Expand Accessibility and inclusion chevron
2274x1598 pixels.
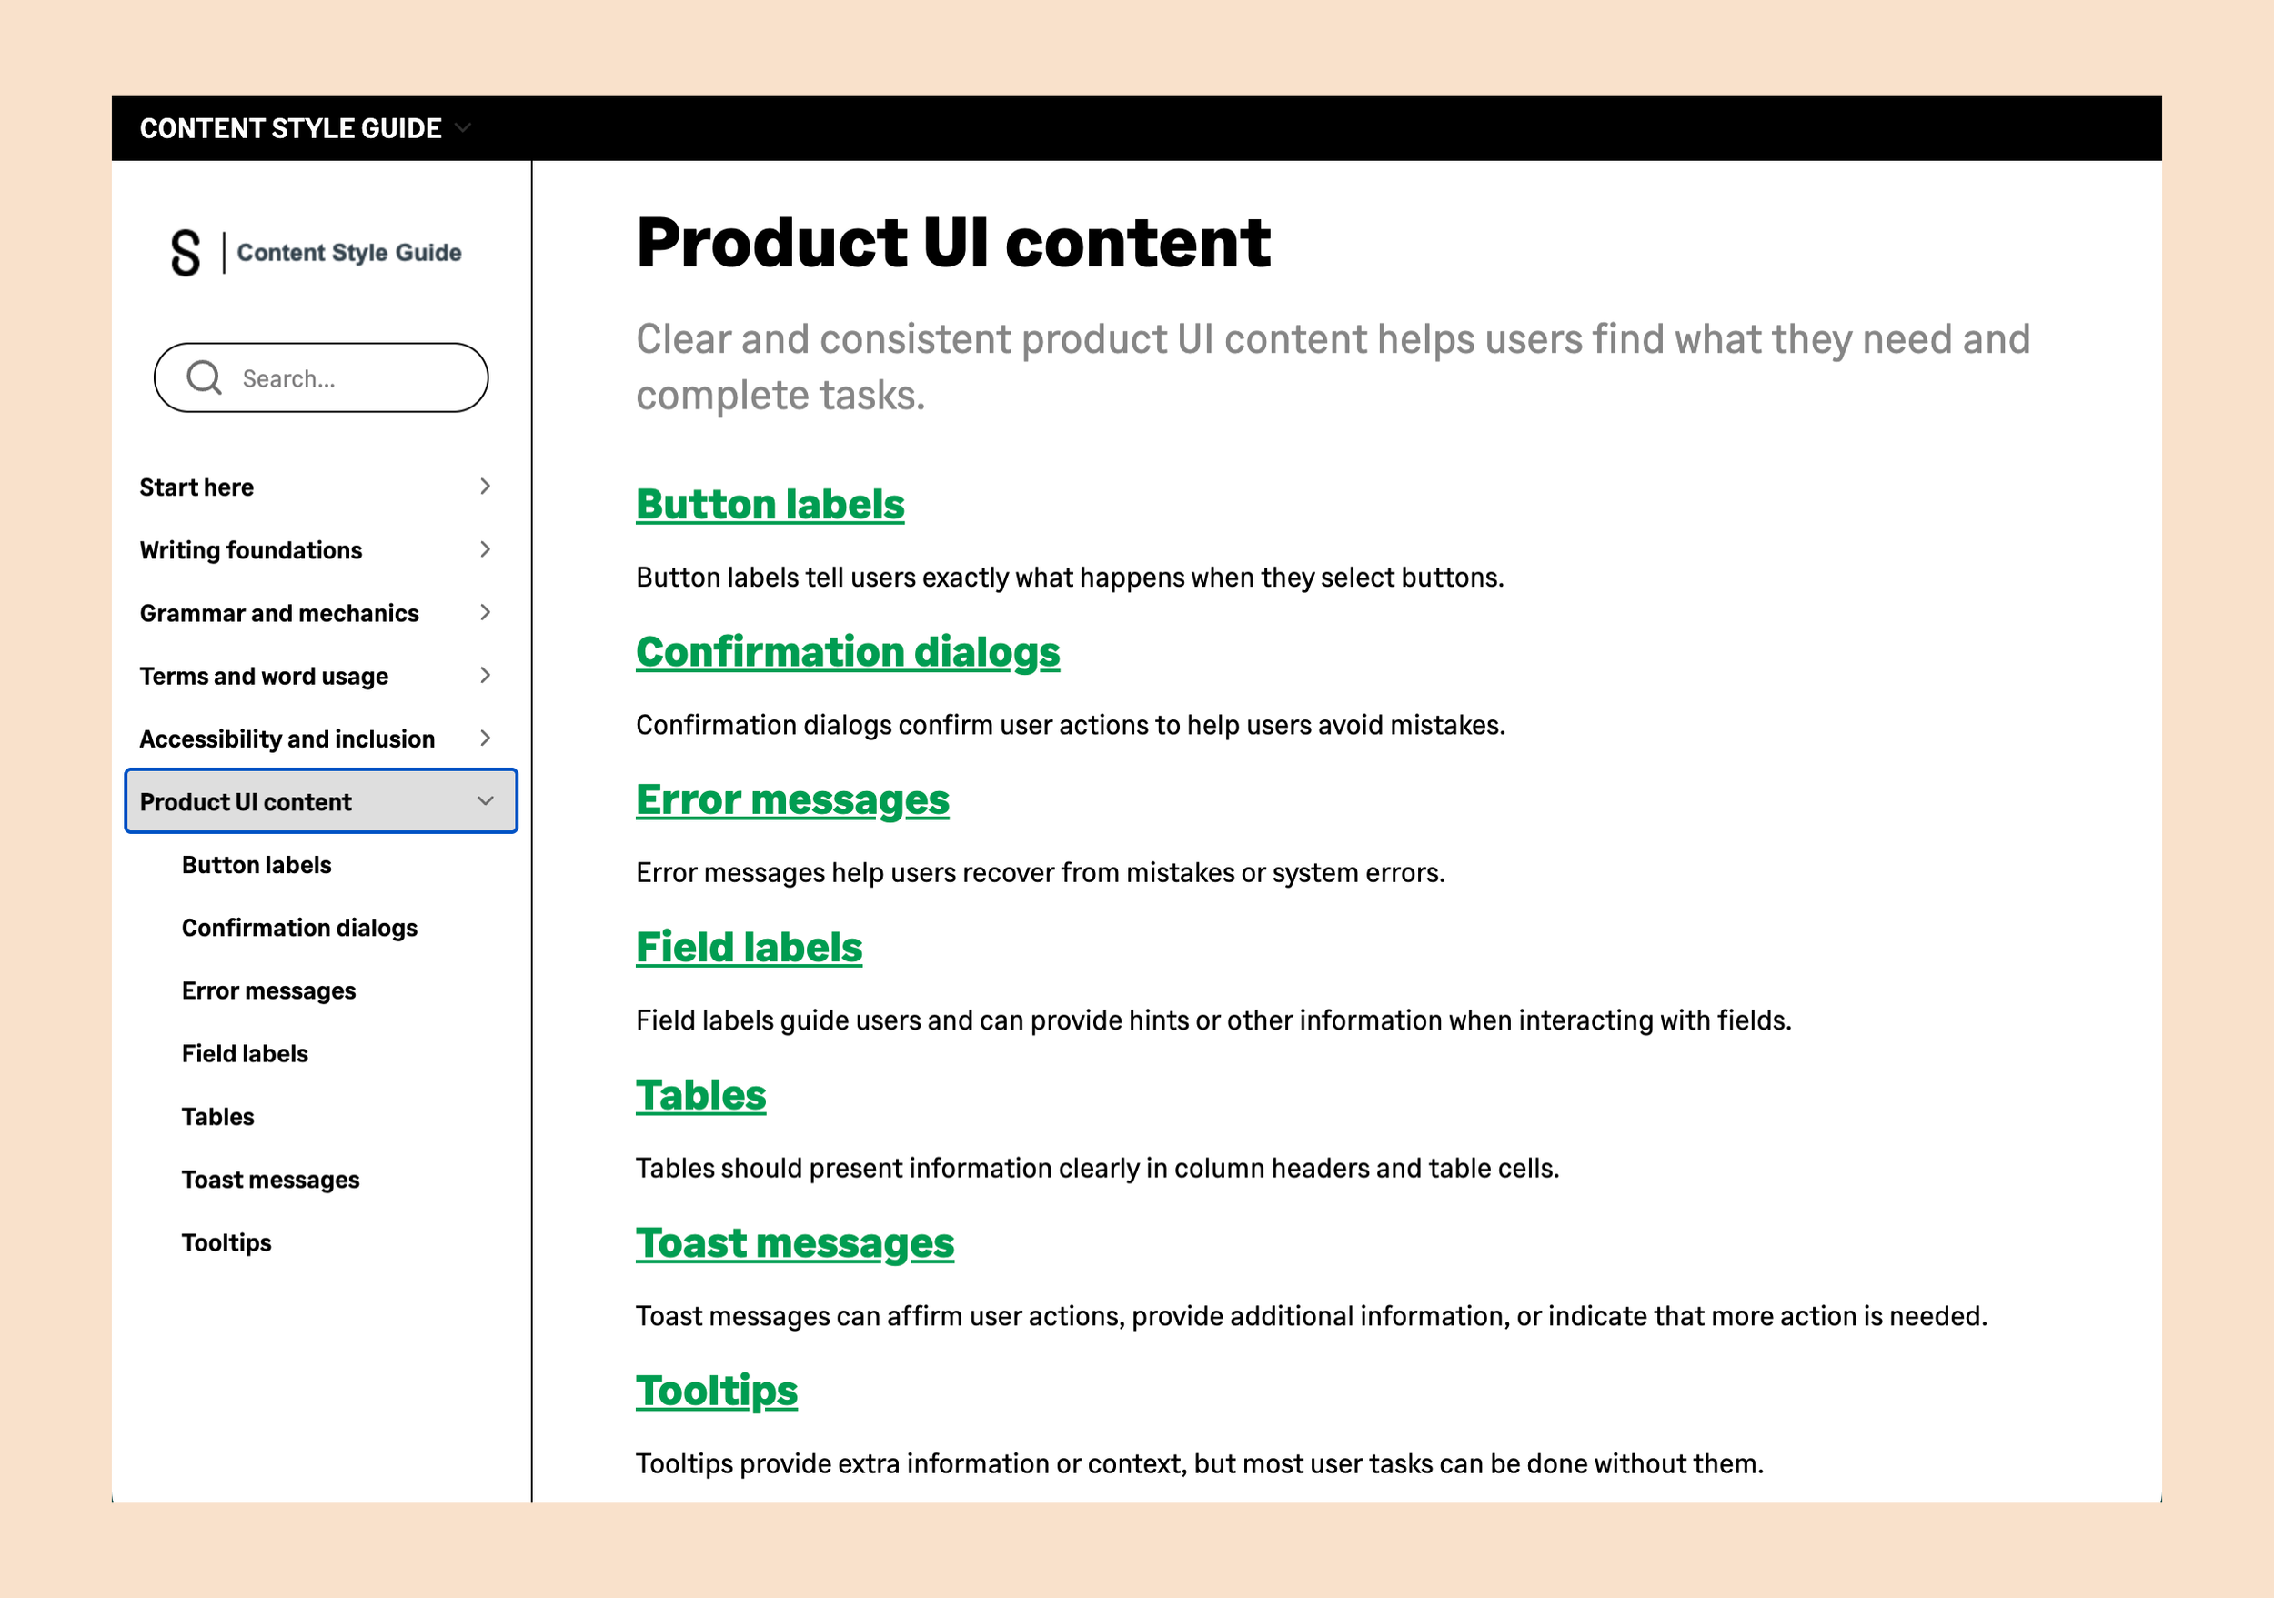pos(484,738)
